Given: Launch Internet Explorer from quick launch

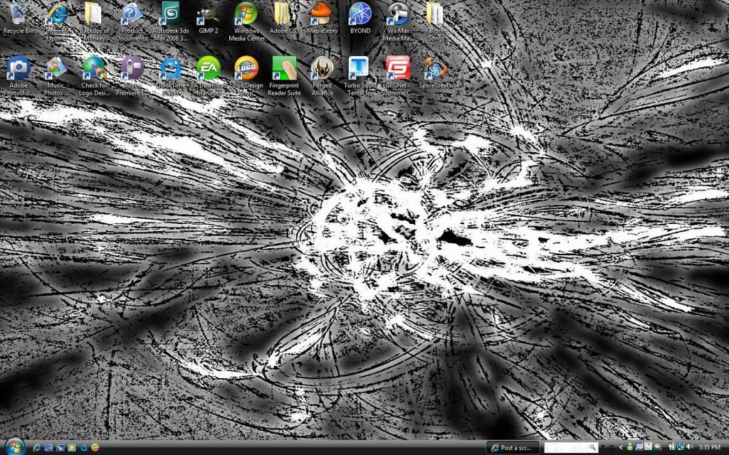Looking at the screenshot, I should click(x=37, y=448).
